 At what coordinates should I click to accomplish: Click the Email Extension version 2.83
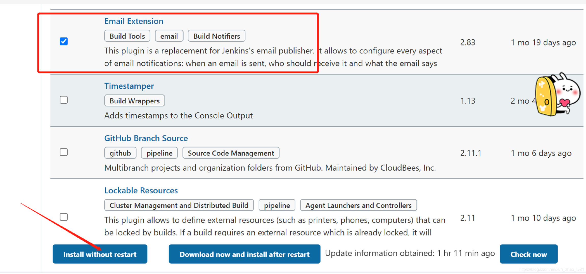tap(468, 42)
